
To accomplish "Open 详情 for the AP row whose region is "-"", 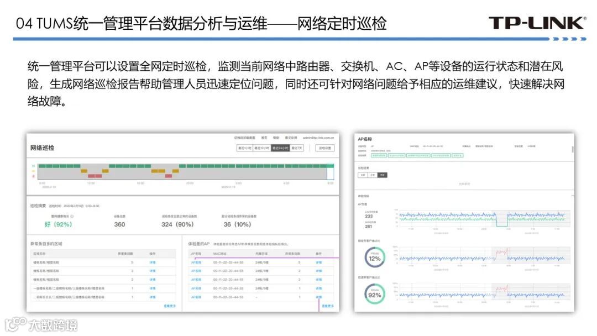I will [x=319, y=297].
